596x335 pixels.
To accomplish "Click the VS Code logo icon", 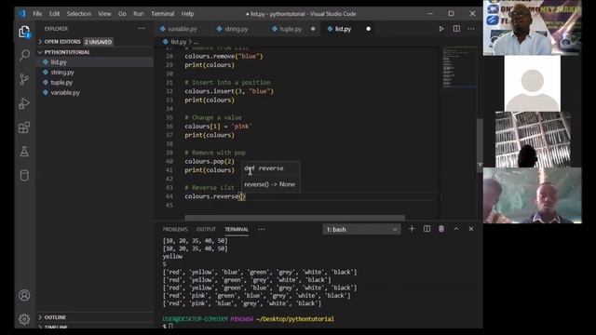I will click(x=22, y=14).
